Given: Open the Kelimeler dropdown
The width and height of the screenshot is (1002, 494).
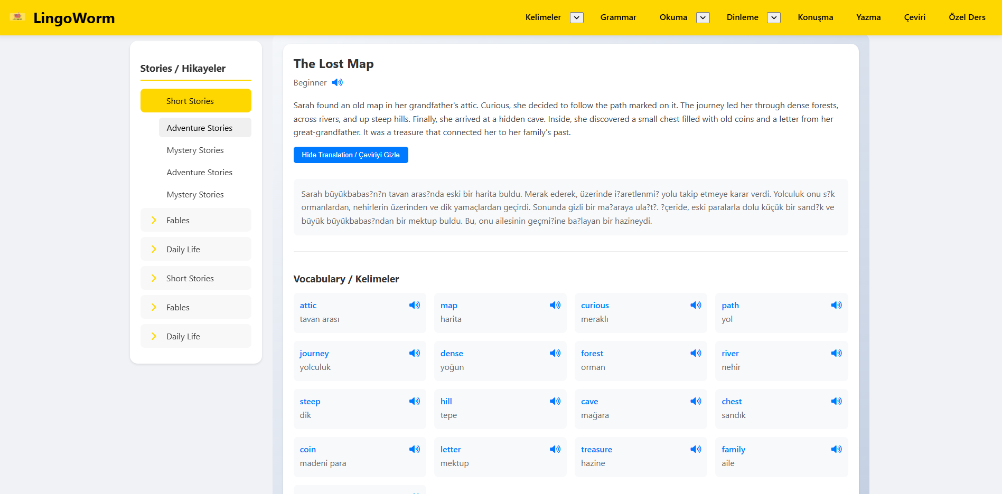Looking at the screenshot, I should [x=576, y=17].
